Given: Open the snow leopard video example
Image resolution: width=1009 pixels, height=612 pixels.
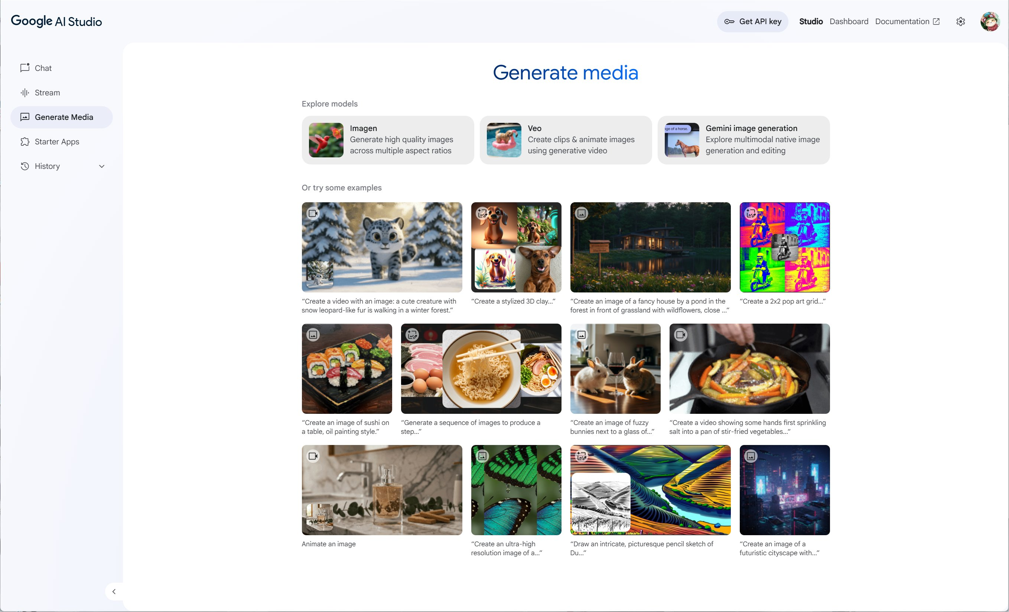Looking at the screenshot, I should point(382,247).
